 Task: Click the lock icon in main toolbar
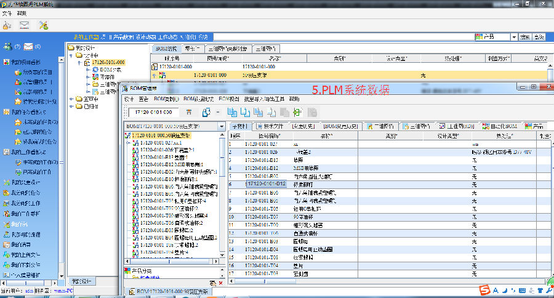(x=7, y=25)
